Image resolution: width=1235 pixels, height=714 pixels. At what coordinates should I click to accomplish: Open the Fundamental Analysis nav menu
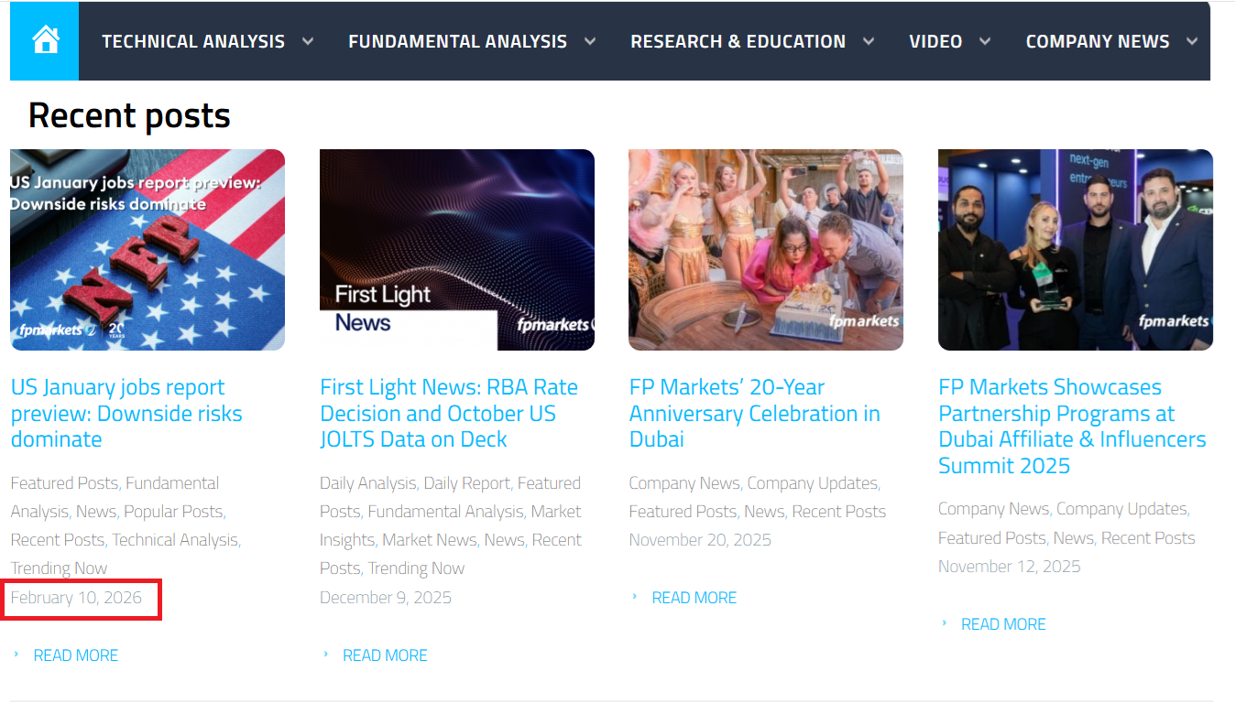[x=457, y=41]
